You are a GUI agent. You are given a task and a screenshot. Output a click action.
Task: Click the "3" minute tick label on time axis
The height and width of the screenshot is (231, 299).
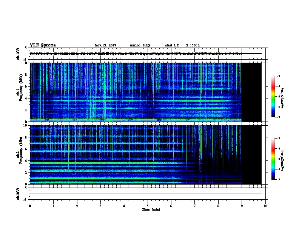(x=100, y=206)
